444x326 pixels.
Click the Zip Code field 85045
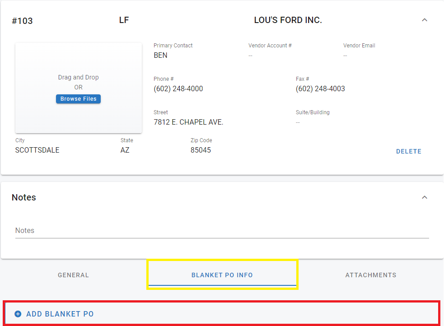[201, 150]
